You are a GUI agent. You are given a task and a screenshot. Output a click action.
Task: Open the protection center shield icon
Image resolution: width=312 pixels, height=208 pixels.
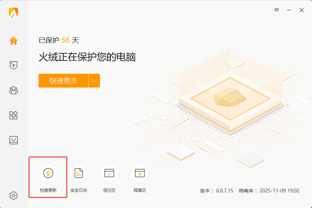(x=14, y=65)
